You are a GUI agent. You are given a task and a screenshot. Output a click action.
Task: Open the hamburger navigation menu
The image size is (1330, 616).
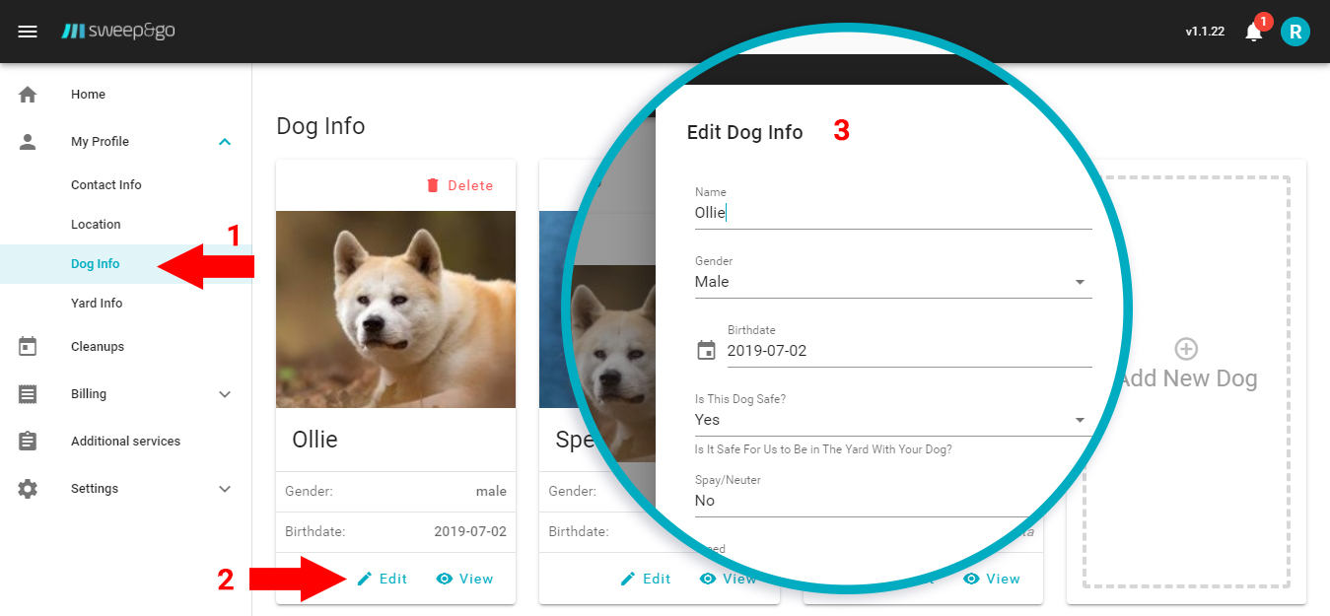(x=28, y=31)
